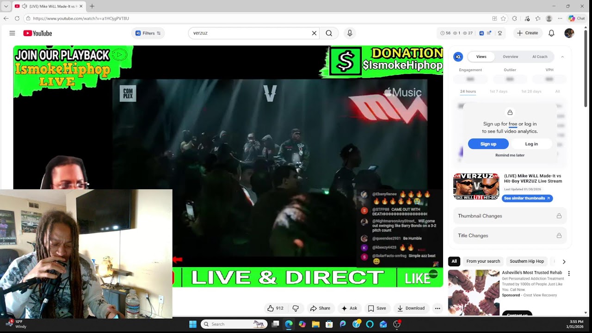This screenshot has height=333, width=592.
Task: Expand the locked Thumbnail Changes section
Action: pyautogui.click(x=510, y=216)
